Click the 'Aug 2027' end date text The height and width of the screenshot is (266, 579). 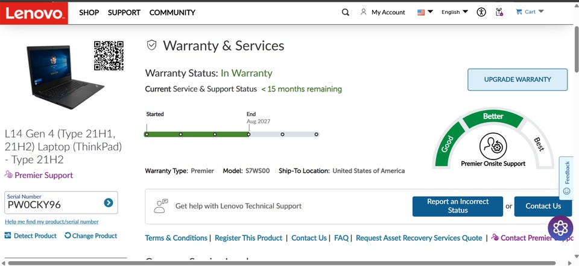point(259,121)
